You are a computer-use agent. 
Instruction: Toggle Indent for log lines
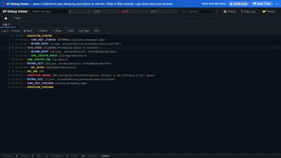(x=42, y=31)
